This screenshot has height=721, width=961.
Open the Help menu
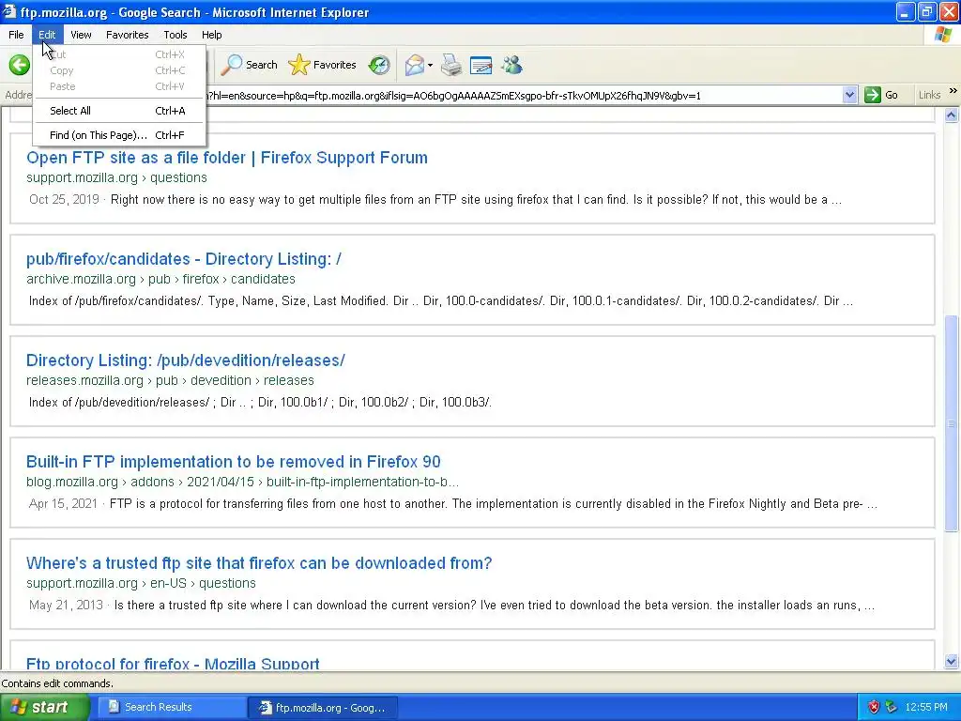tap(211, 35)
